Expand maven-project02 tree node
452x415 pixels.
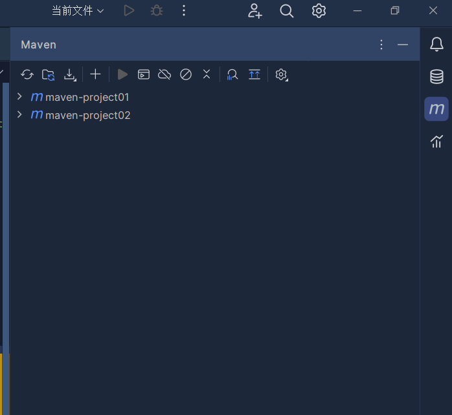click(19, 115)
